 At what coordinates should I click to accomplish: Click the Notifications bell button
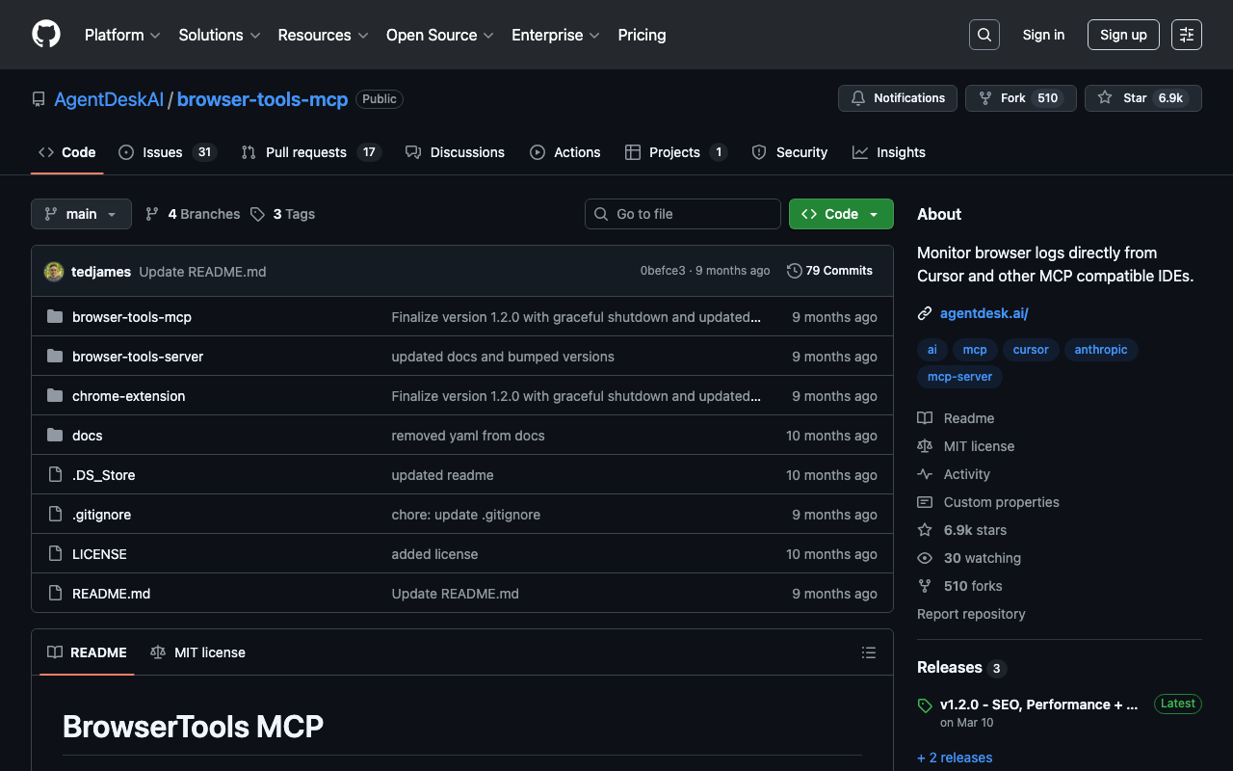click(x=898, y=98)
